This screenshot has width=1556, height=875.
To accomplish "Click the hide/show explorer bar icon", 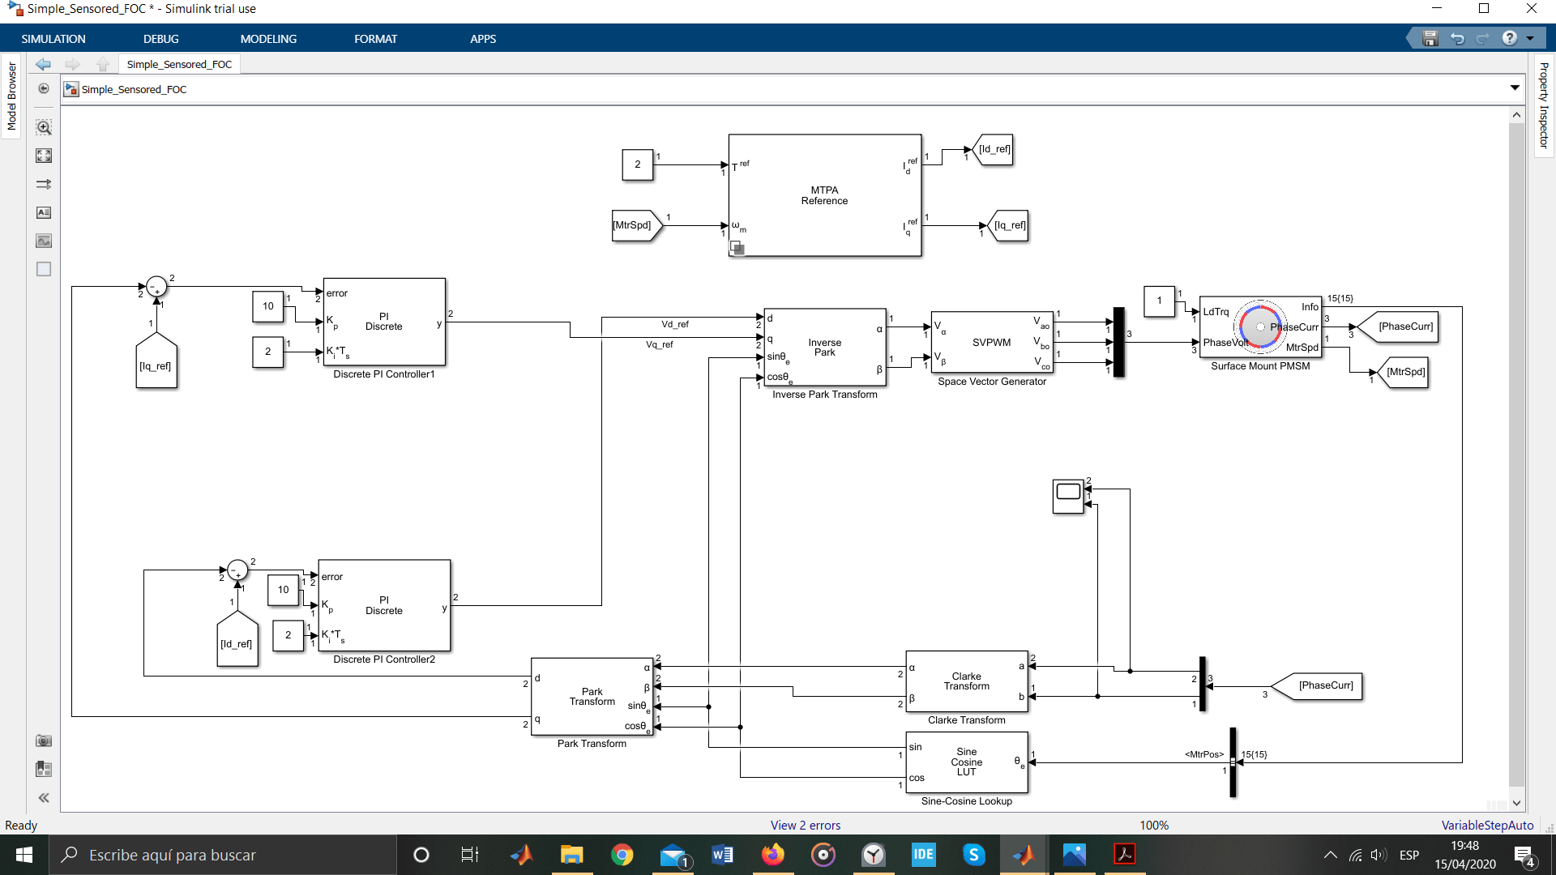I will pos(44,89).
